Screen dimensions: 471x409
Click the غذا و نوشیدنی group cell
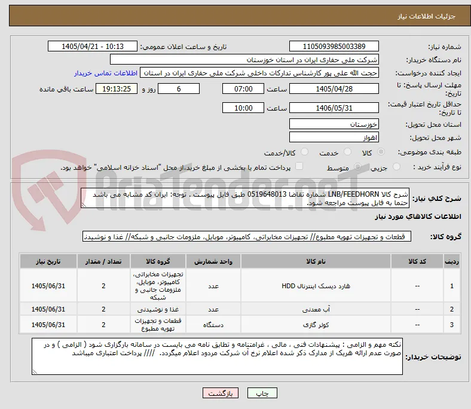(158, 309)
